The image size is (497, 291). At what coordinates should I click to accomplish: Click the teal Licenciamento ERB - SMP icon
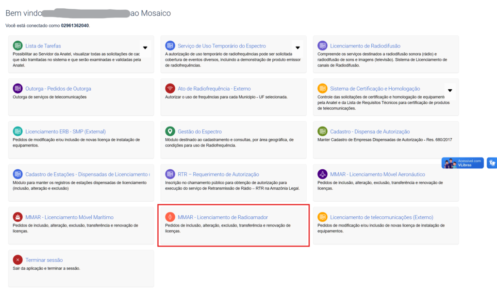[x=18, y=131]
